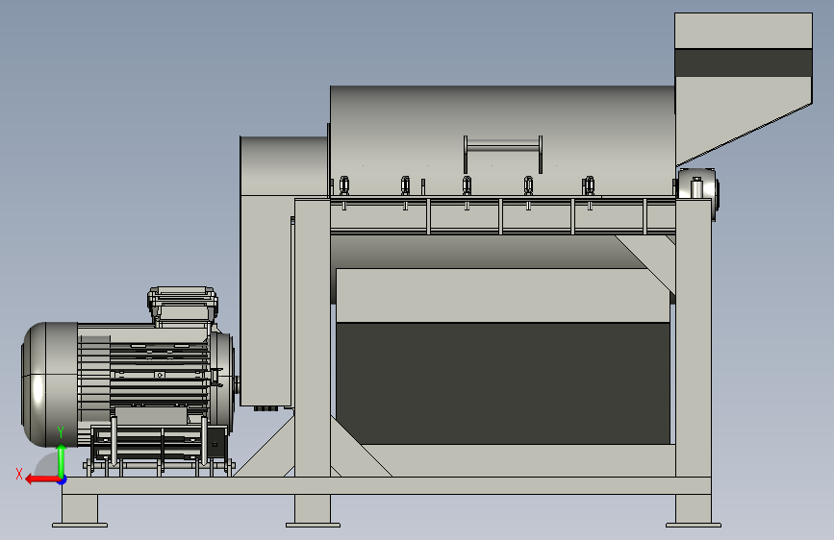Select the dark collection tank under the drum

503,382
